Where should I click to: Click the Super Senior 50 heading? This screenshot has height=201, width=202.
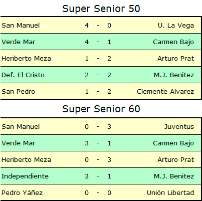[101, 9]
